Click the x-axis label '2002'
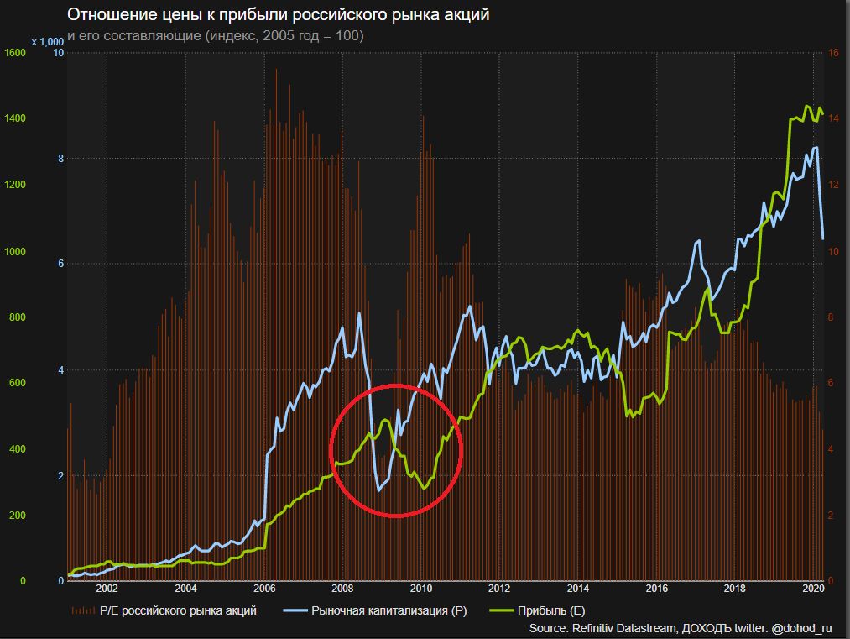Screen dimensions: 850x639 point(107,589)
